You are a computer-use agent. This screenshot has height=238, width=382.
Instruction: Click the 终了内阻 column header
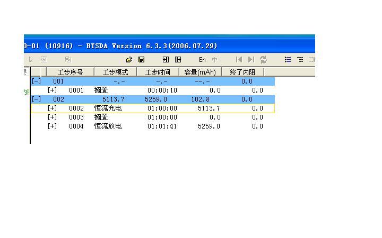(242, 72)
